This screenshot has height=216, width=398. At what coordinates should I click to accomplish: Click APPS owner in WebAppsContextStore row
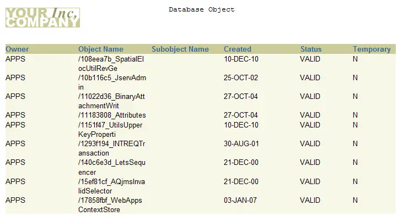(x=15, y=200)
